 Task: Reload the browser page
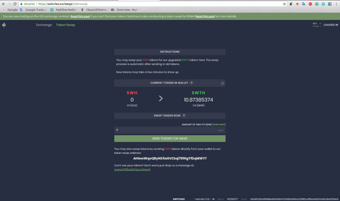(x=15, y=4)
